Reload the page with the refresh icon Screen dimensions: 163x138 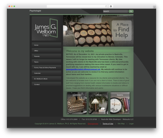tap(106, 6)
